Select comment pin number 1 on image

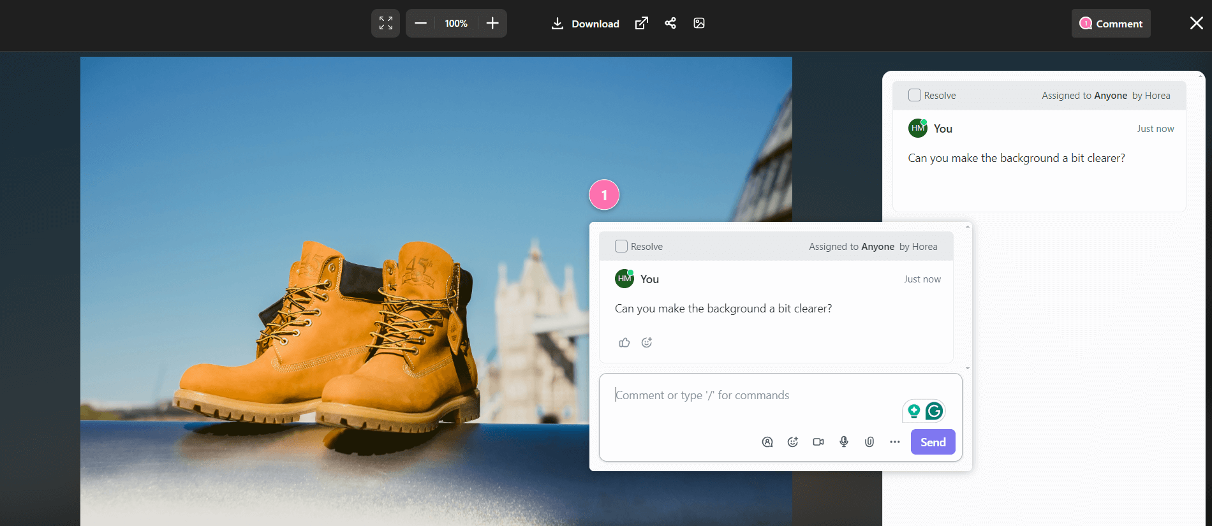[604, 194]
